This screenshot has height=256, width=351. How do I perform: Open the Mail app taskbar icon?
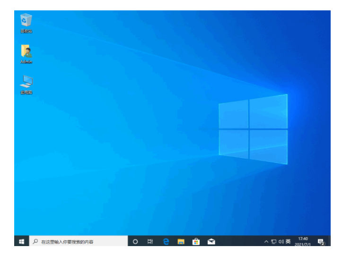coord(211,241)
